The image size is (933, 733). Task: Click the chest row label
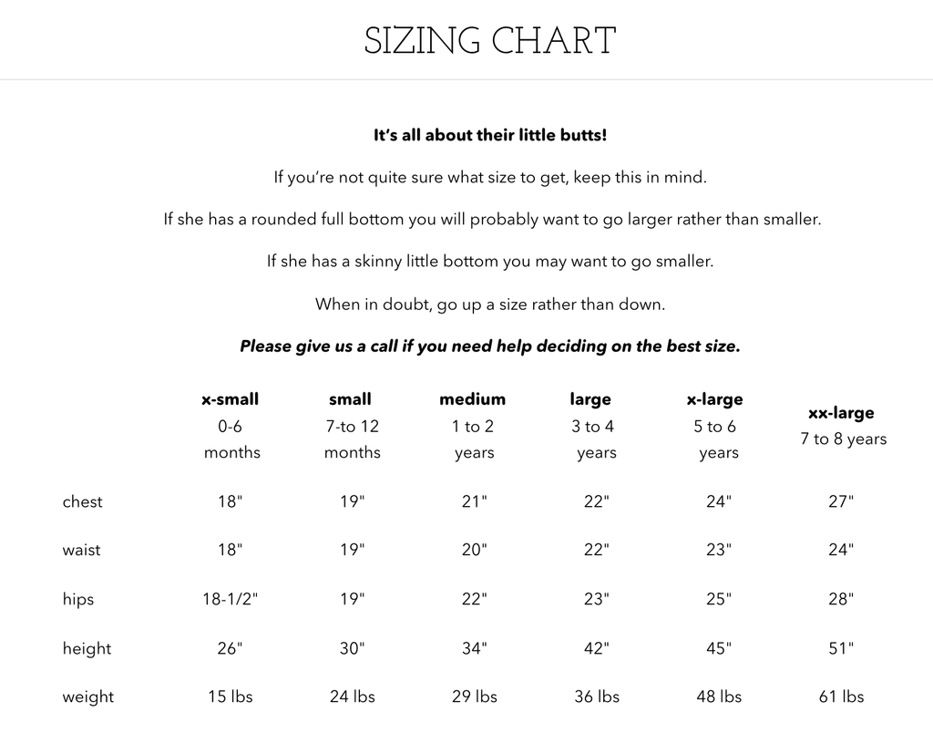(83, 501)
